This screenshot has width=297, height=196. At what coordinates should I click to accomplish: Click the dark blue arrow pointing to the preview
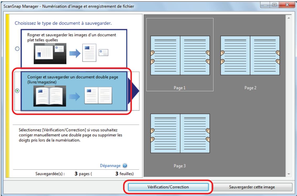(x=133, y=91)
